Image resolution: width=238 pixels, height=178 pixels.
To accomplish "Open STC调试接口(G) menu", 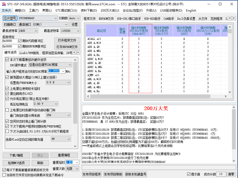I will [66, 11].
